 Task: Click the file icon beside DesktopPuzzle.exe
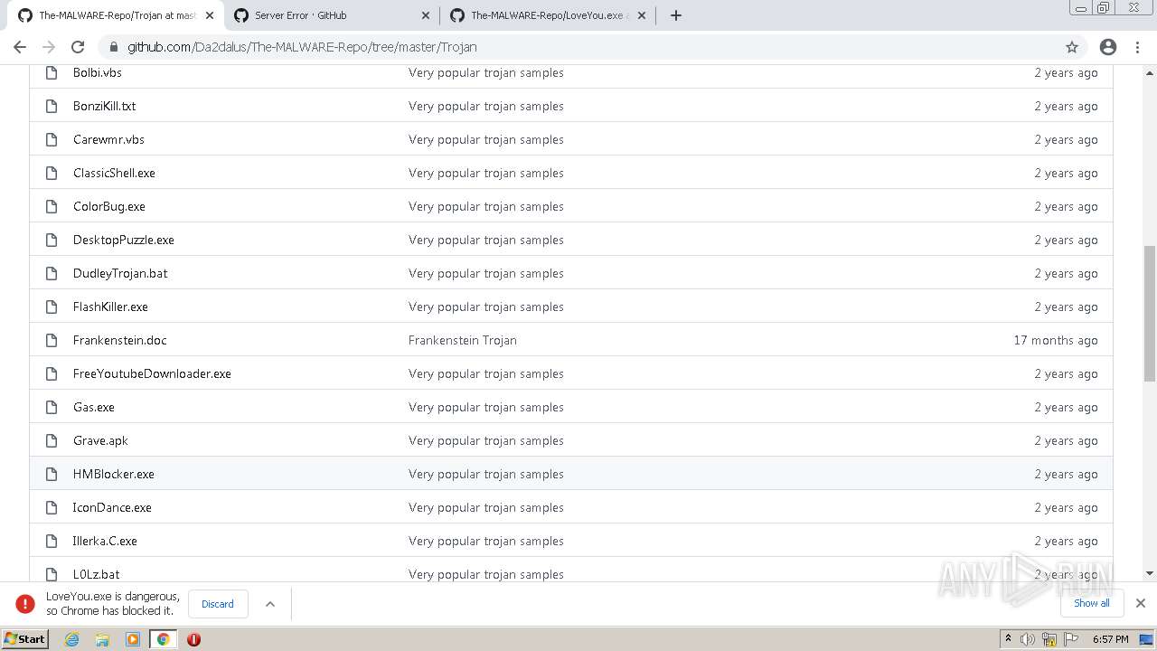pos(52,240)
